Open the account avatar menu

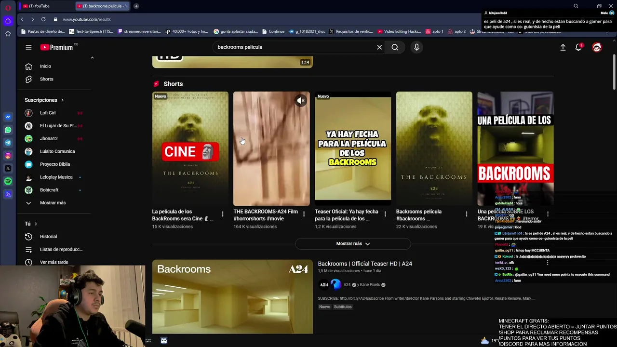(x=597, y=47)
